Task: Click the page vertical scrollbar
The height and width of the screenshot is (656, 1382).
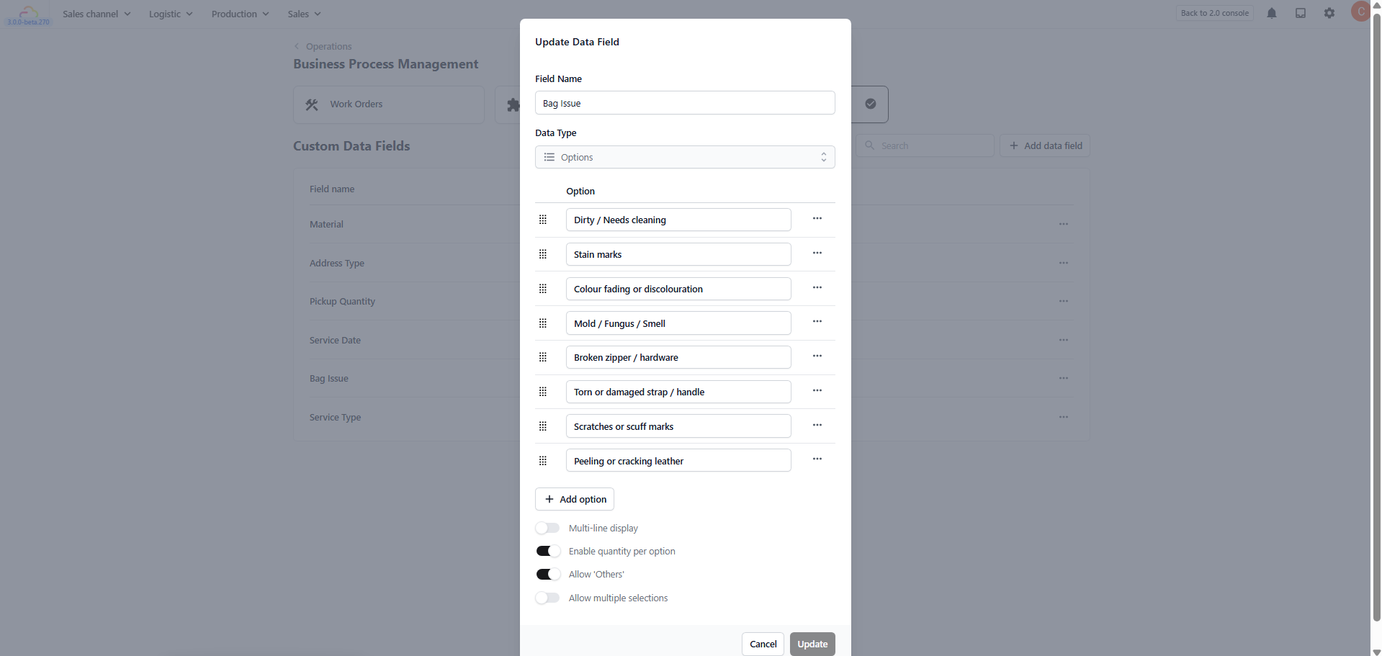Action: tap(1376, 317)
